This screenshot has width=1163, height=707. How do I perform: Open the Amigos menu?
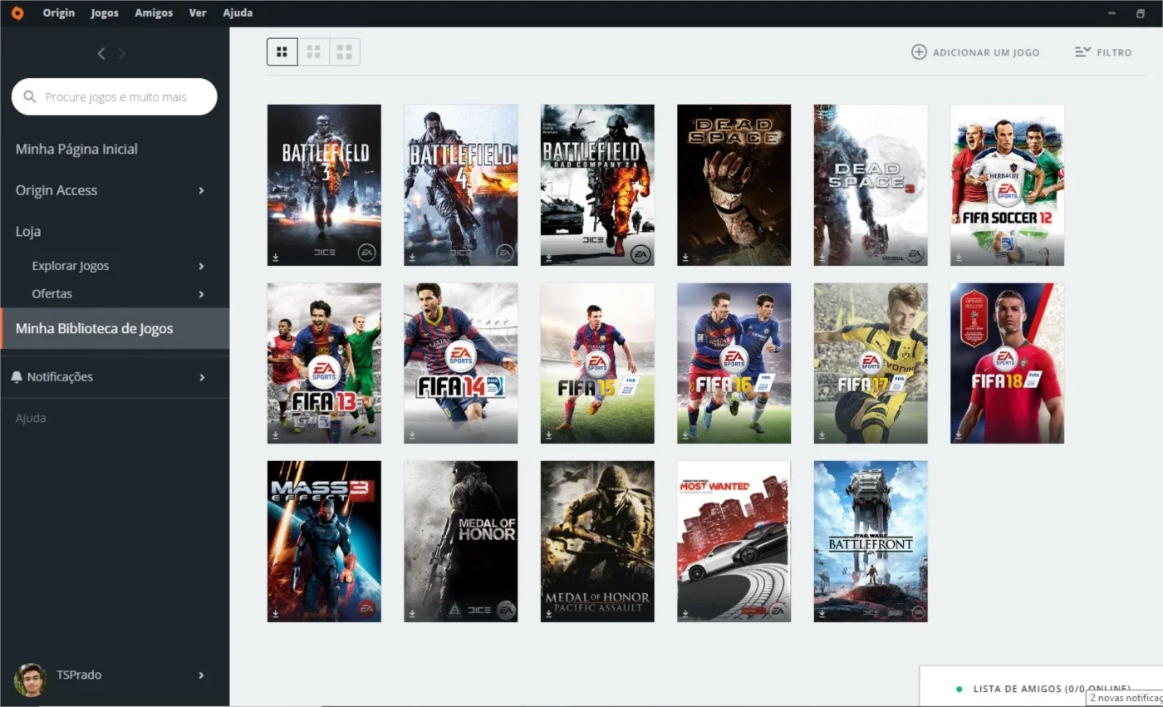pos(154,13)
